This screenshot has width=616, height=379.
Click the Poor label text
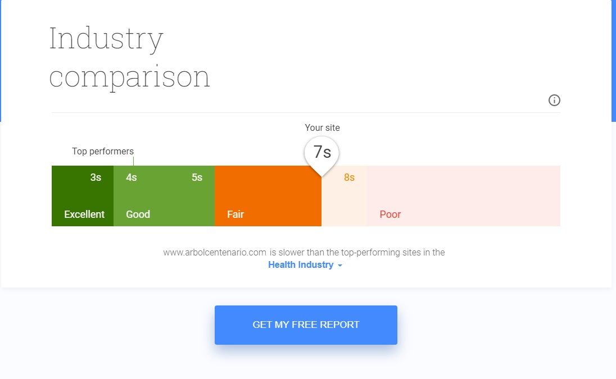pos(390,214)
